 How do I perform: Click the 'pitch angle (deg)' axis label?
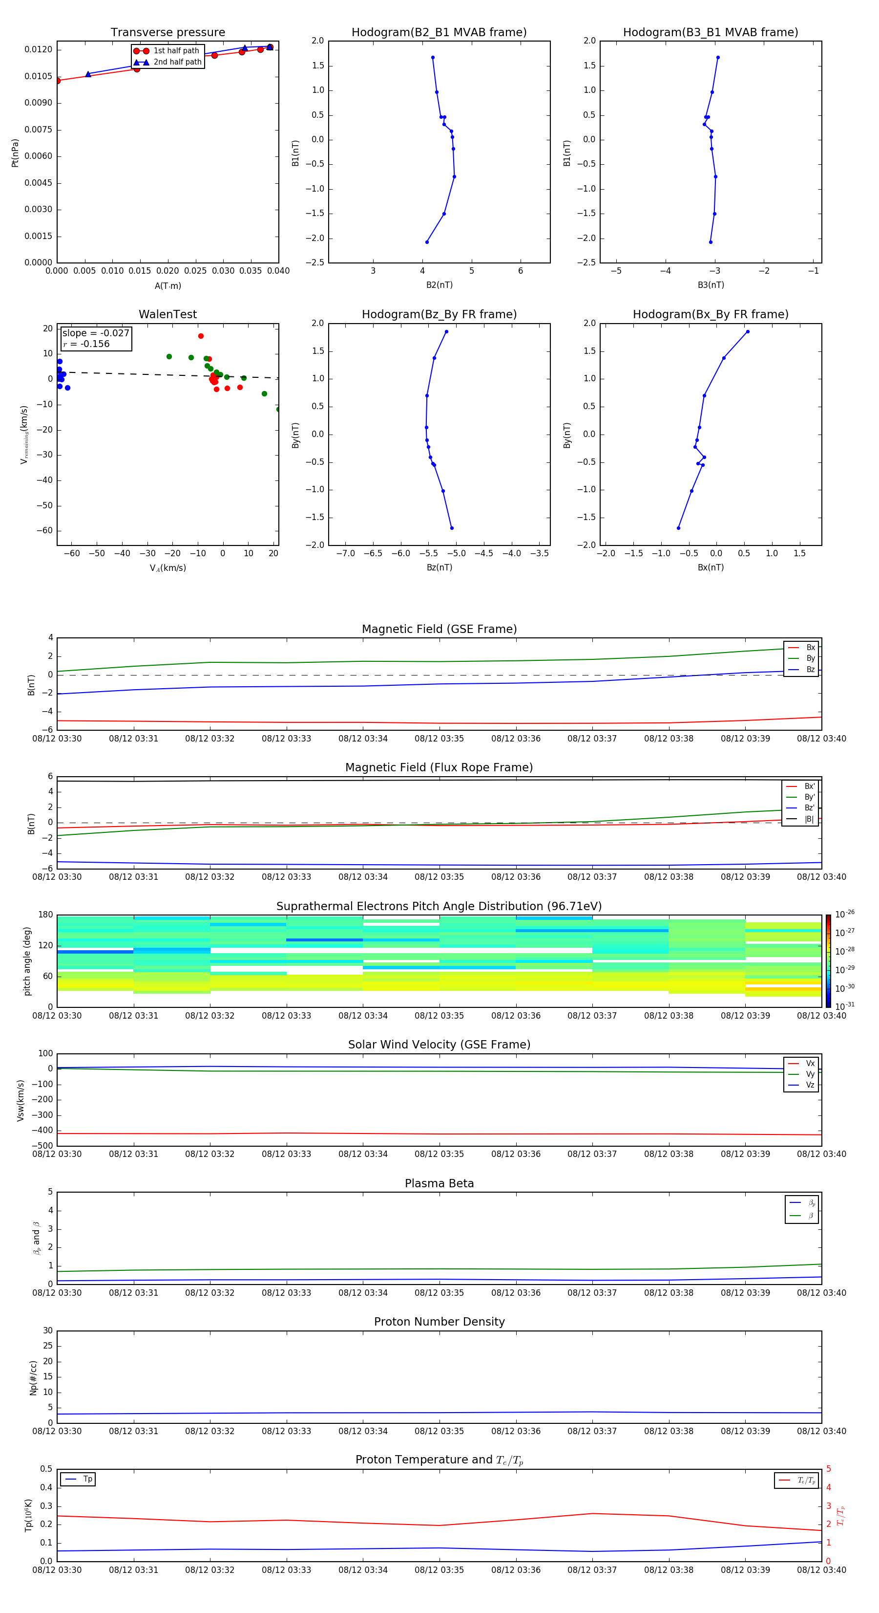coord(27,961)
